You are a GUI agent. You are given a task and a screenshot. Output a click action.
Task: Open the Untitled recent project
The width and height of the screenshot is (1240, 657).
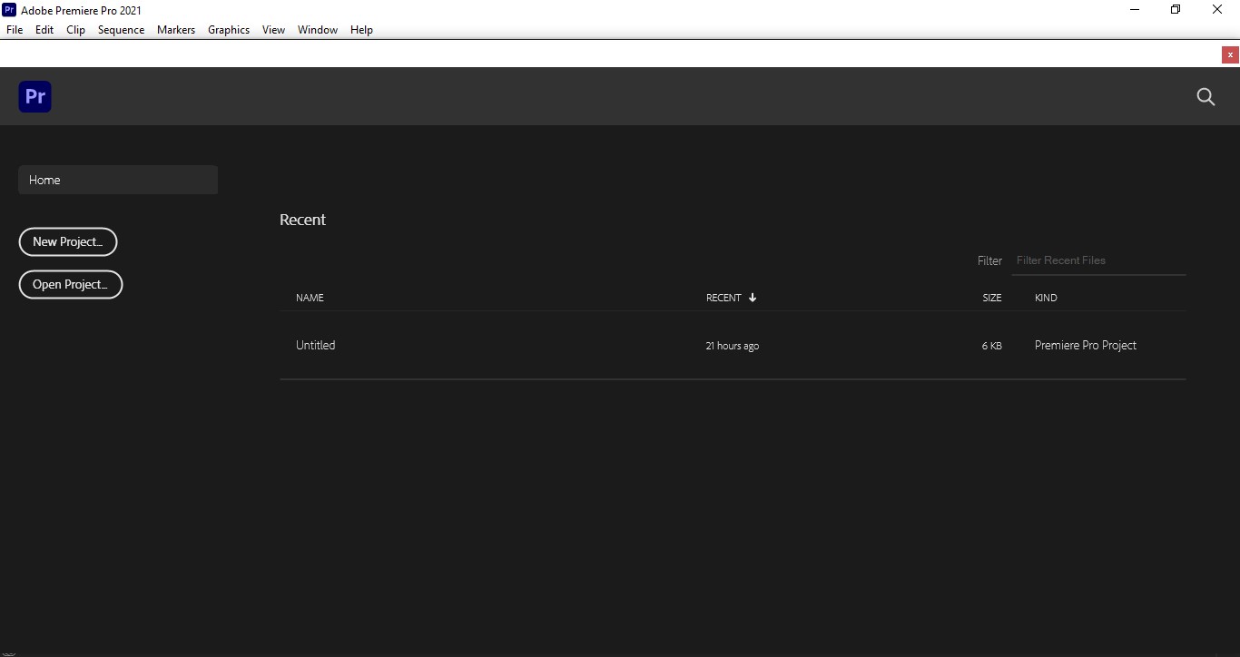point(315,345)
